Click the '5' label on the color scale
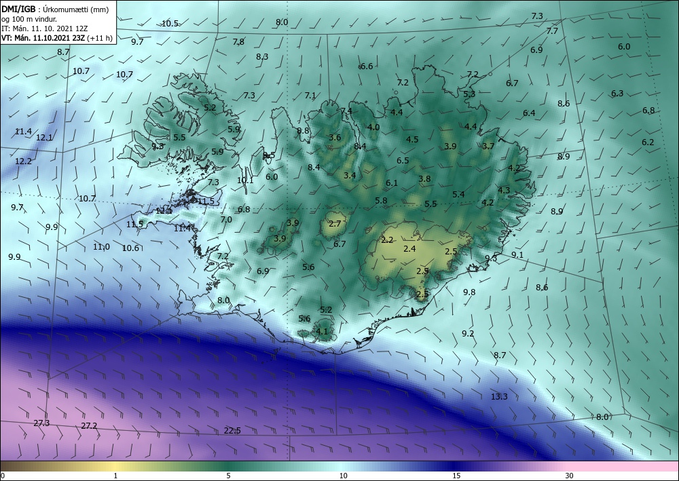Screen dimensions: 679x481 point(228,476)
